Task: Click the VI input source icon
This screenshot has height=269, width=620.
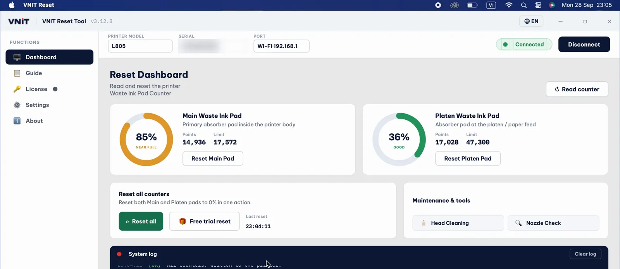Action: 491,5
